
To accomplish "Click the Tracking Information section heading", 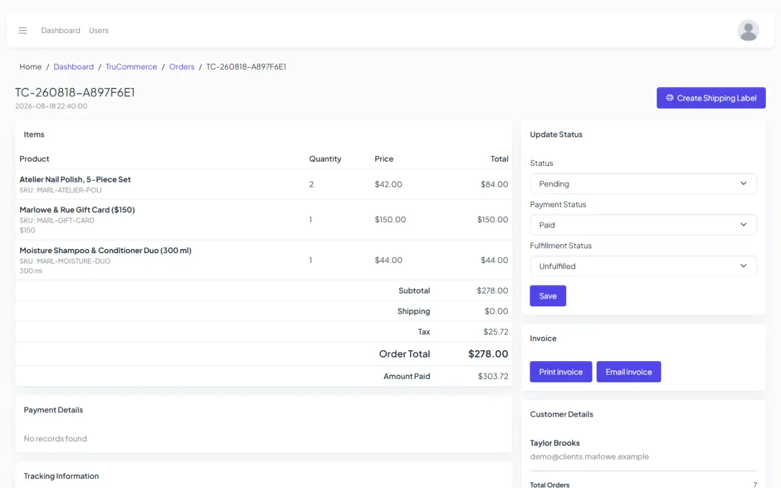I will [x=61, y=476].
